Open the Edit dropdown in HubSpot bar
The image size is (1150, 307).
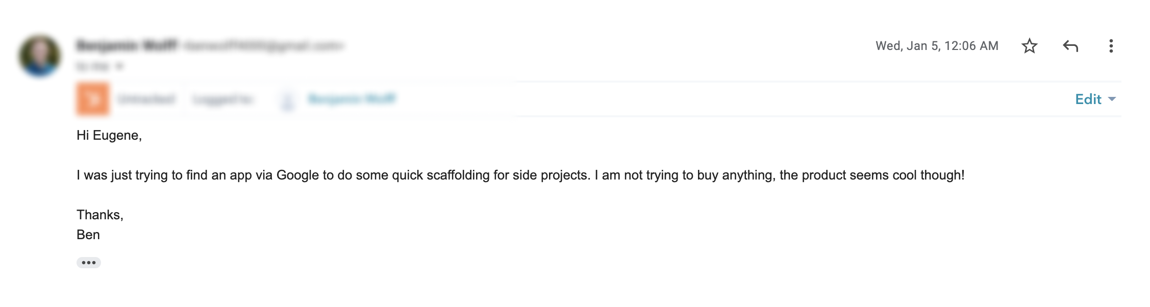click(1088, 99)
